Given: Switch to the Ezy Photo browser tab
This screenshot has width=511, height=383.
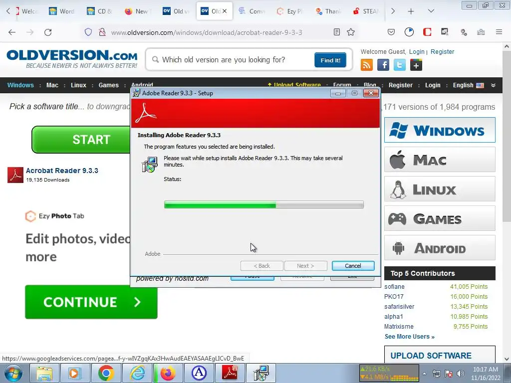Looking at the screenshot, I should click(290, 11).
